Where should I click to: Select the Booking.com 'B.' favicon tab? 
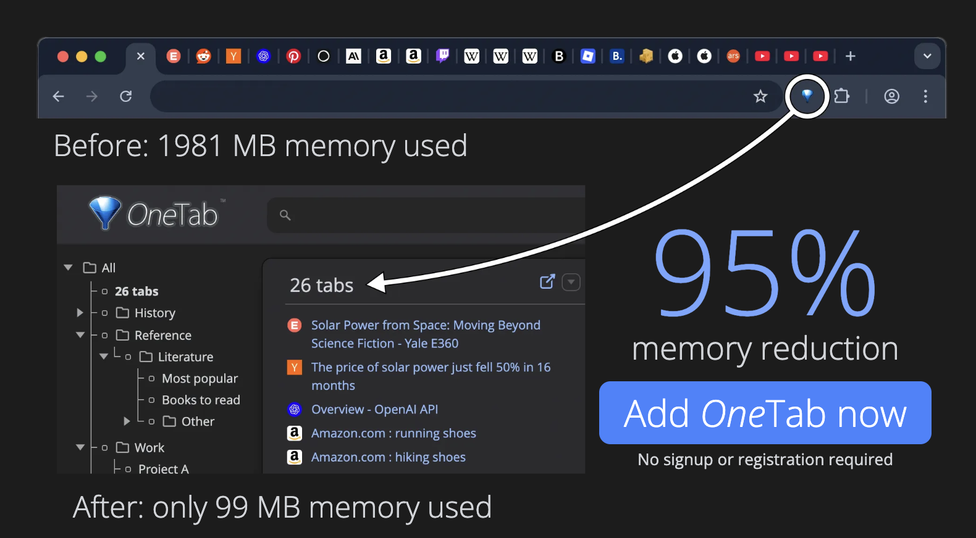(617, 56)
